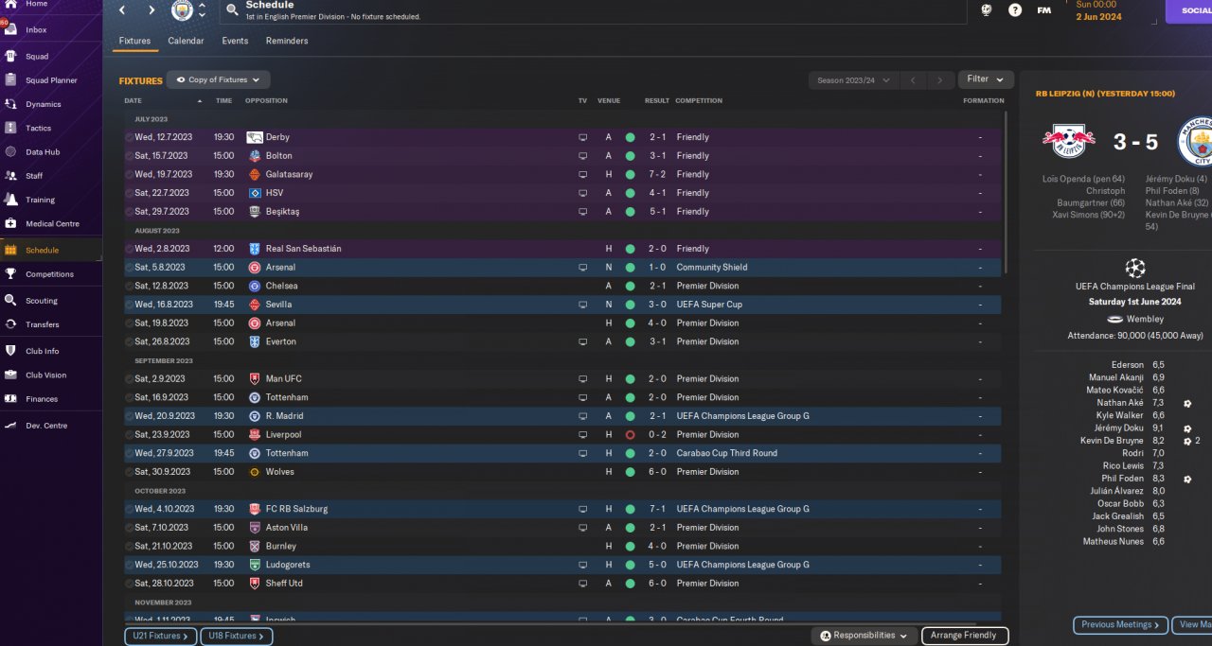1212x646 pixels.
Task: Open the Copy of Fixtures view dropdown
Action: tap(219, 80)
